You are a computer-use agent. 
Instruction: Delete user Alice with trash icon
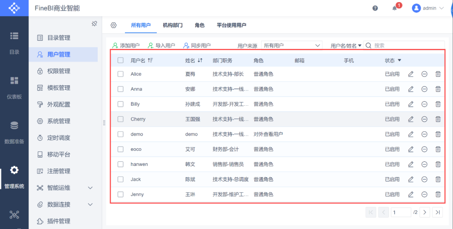click(438, 74)
